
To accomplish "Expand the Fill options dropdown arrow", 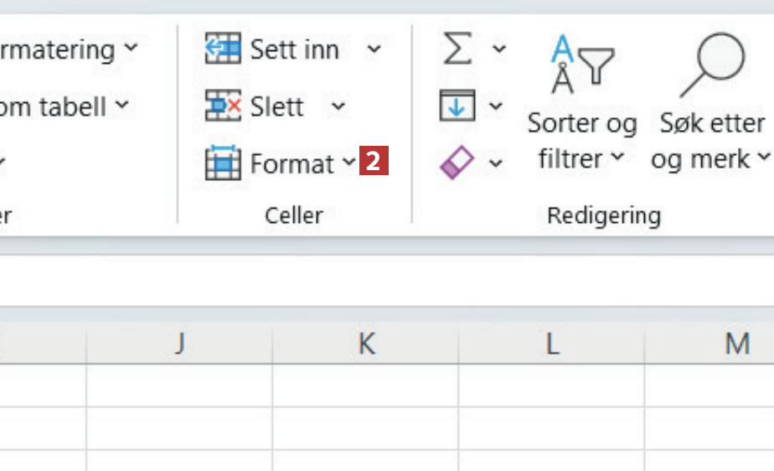I will 496,106.
